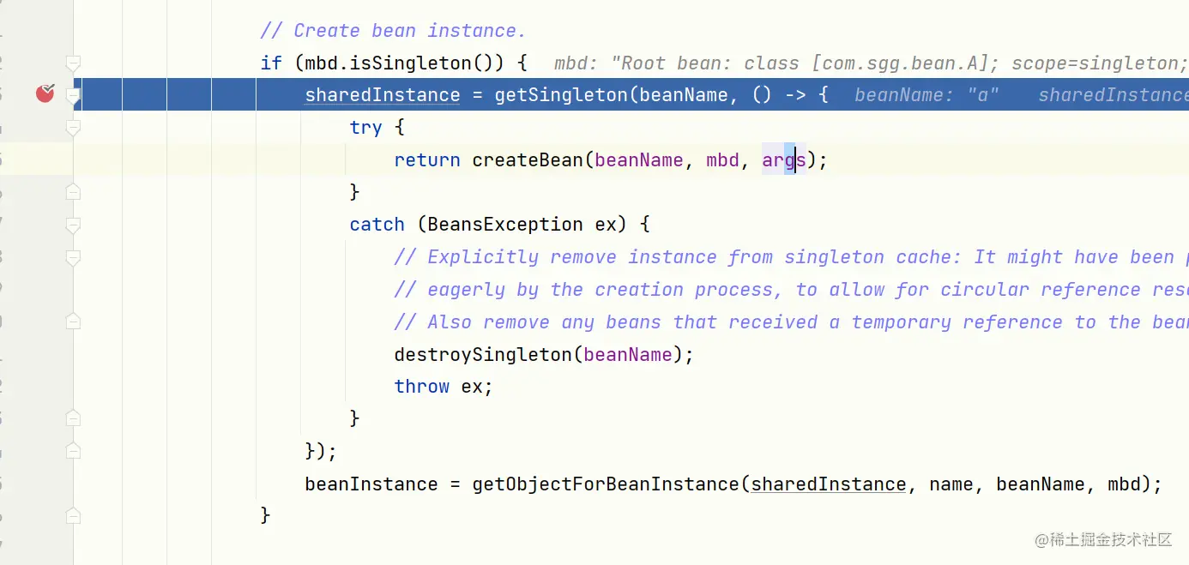Click the createBean method call
The width and height of the screenshot is (1189, 565).
(x=528, y=159)
